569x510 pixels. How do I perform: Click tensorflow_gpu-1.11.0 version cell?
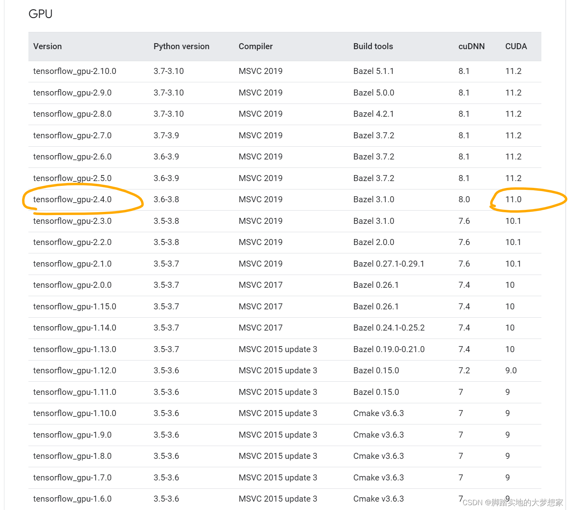coord(75,392)
